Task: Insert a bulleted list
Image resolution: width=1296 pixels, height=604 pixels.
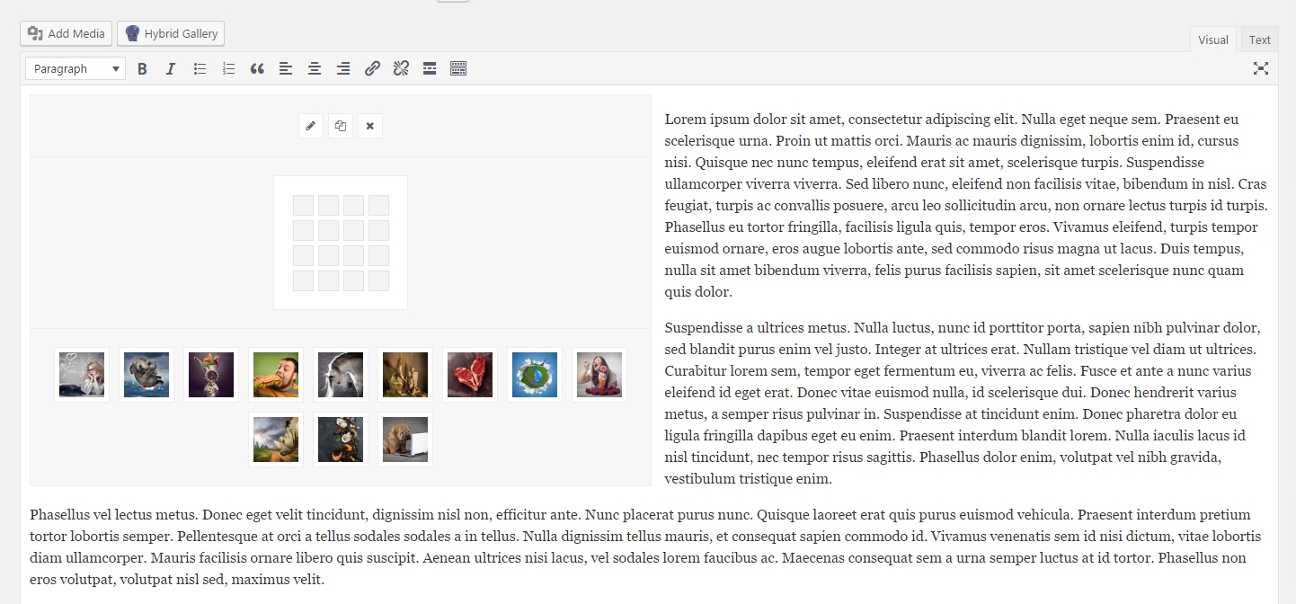Action: [x=200, y=68]
